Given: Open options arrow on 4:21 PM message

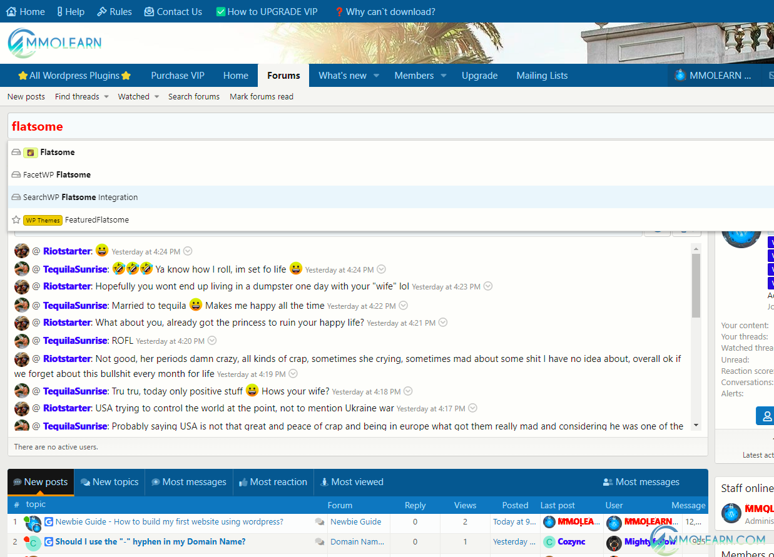Looking at the screenshot, I should [443, 323].
